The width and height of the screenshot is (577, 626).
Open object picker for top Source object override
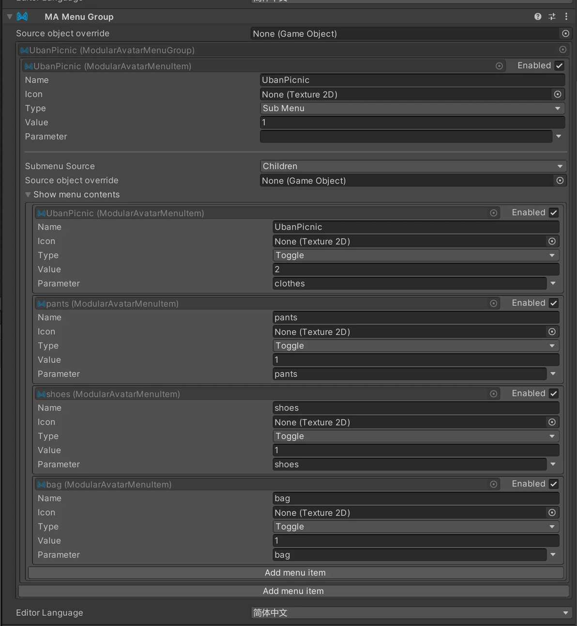[565, 33]
